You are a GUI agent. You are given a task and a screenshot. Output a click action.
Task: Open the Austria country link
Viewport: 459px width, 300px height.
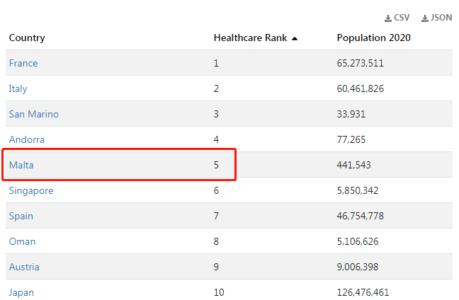24,267
